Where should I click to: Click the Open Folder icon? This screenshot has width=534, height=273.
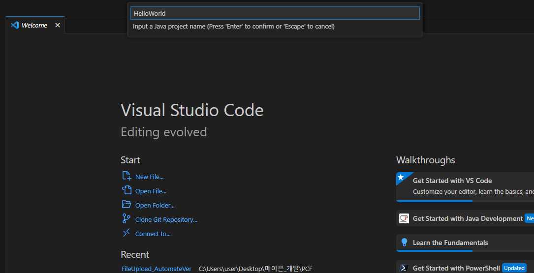[126, 204]
